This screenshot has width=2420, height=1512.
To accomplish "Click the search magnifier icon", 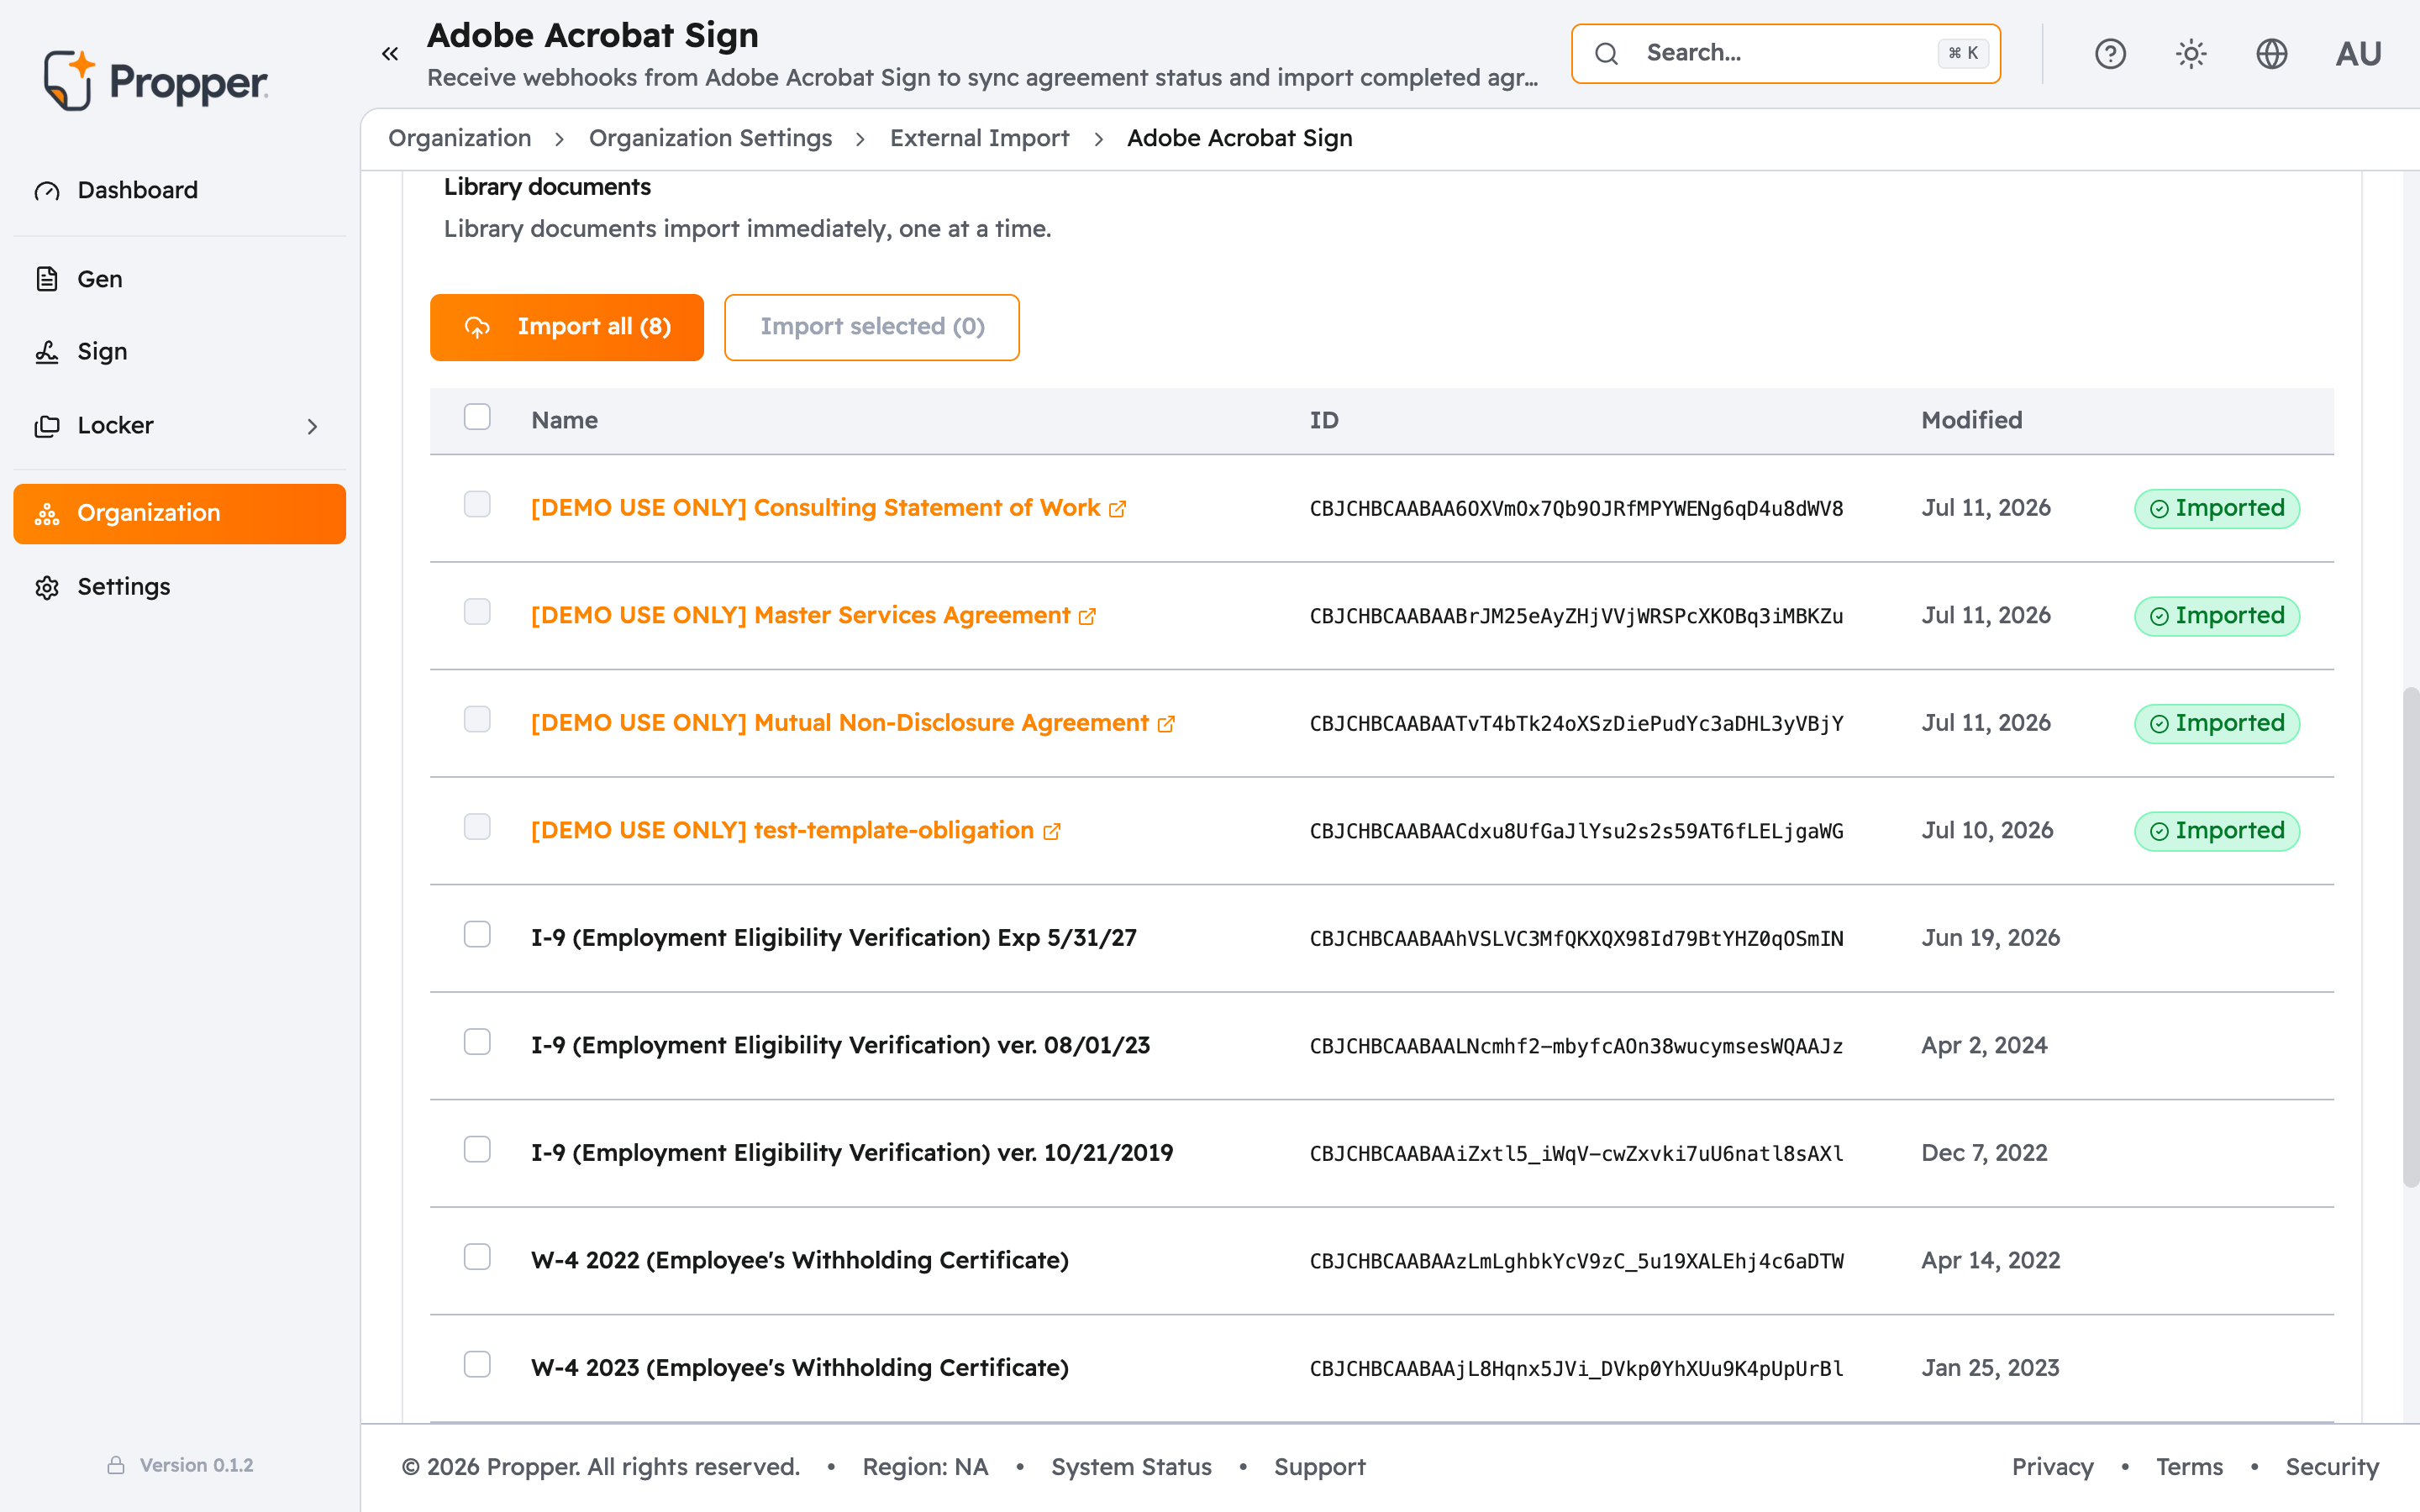I will coord(1606,54).
